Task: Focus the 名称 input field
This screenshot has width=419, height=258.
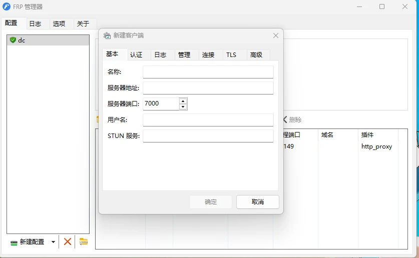Action: [x=208, y=72]
